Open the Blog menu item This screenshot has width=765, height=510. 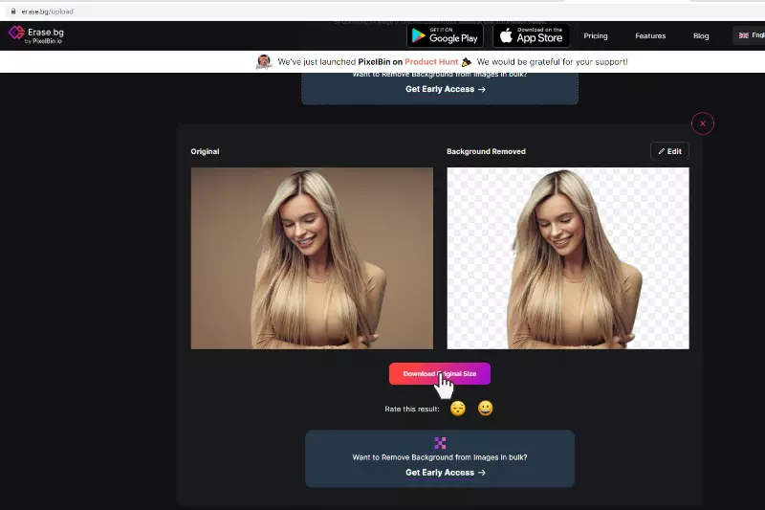[701, 35]
